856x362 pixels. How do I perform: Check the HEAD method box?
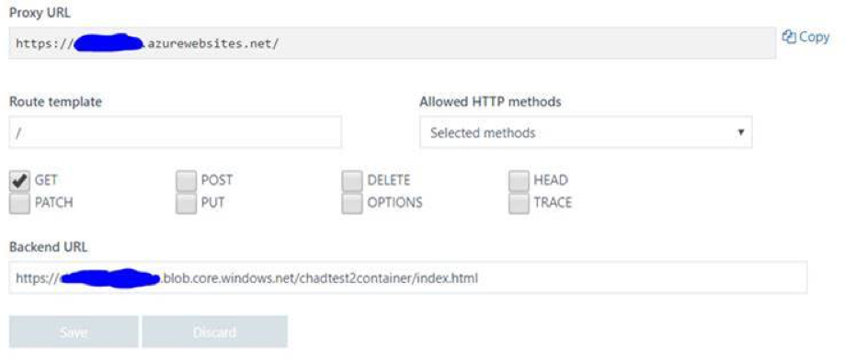[519, 181]
